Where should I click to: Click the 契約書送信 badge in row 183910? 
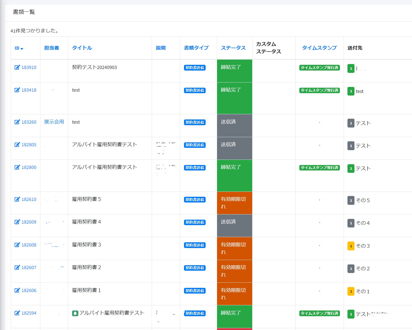195,68
